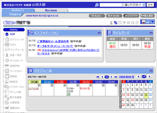Viewport: 157px width, 113px height.
Task: Click the 仮 tentative icon on 22(月)
Action: point(69,94)
